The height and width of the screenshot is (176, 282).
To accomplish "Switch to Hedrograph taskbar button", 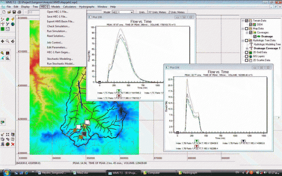I will 193,173.
